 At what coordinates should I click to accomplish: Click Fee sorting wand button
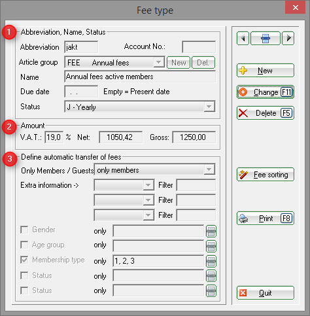[266, 175]
